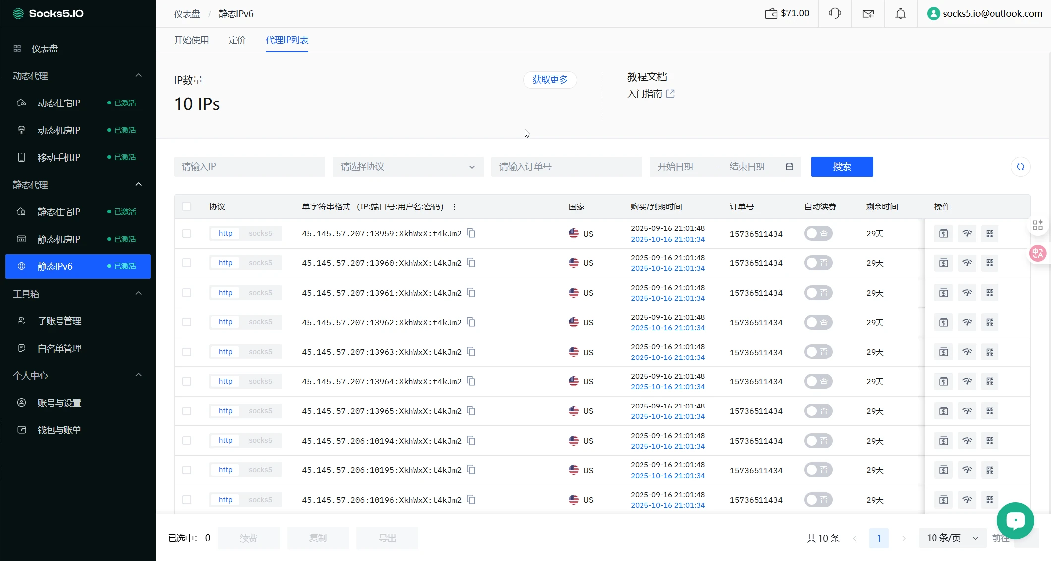Image resolution: width=1051 pixels, height=561 pixels.
Task: Refresh the proxy IP list
Action: point(1021,167)
